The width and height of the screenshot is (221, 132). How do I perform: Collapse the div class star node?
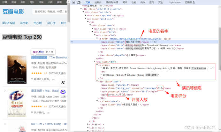pos(97,82)
